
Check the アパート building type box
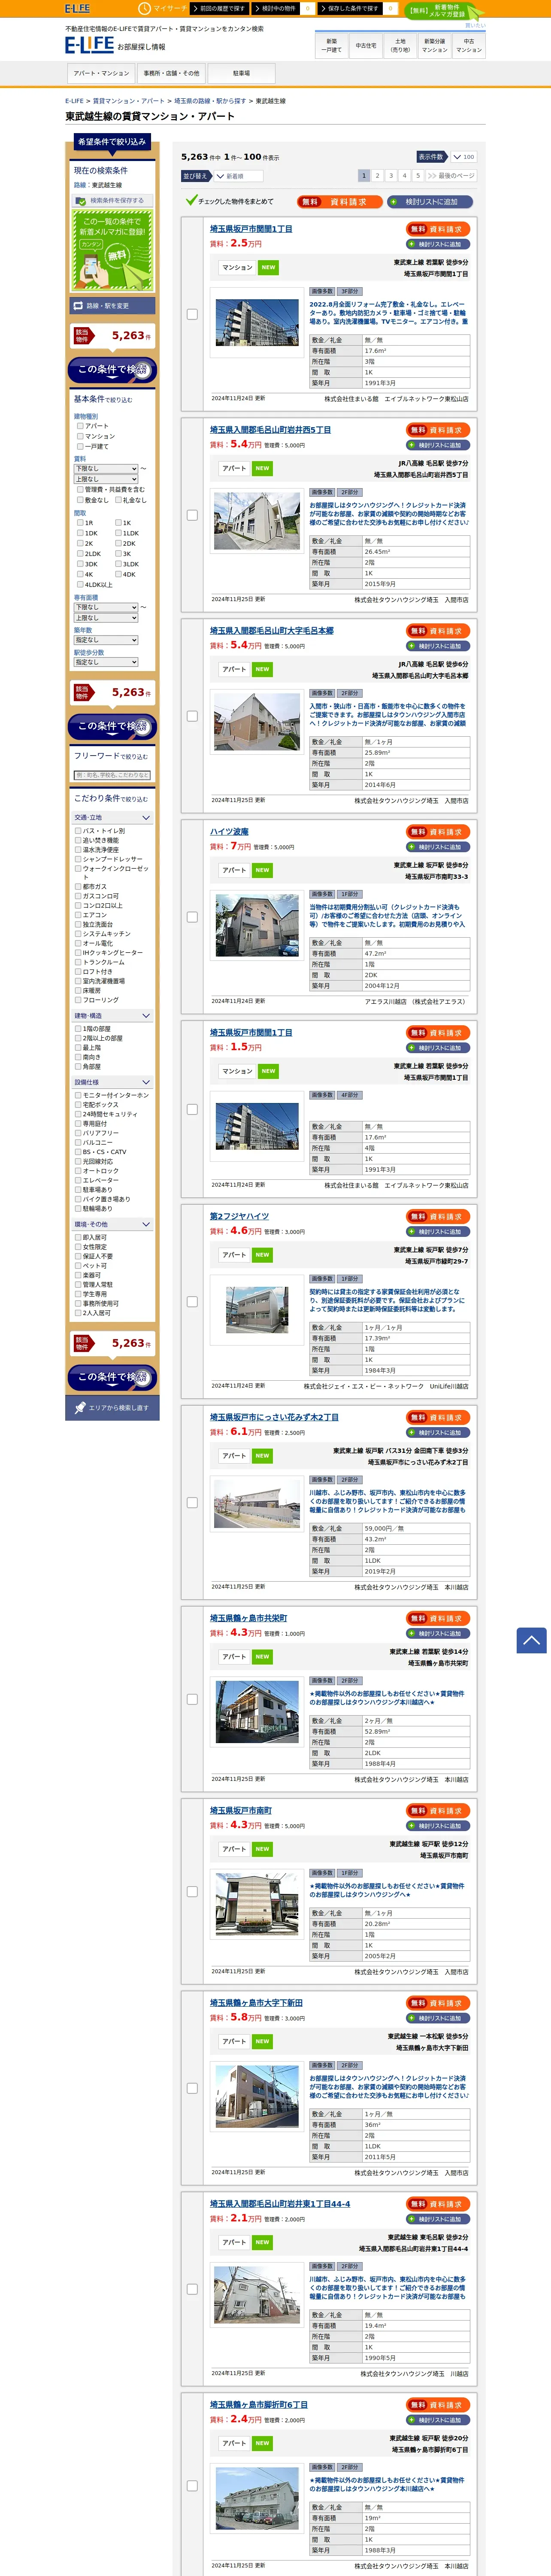click(80, 426)
